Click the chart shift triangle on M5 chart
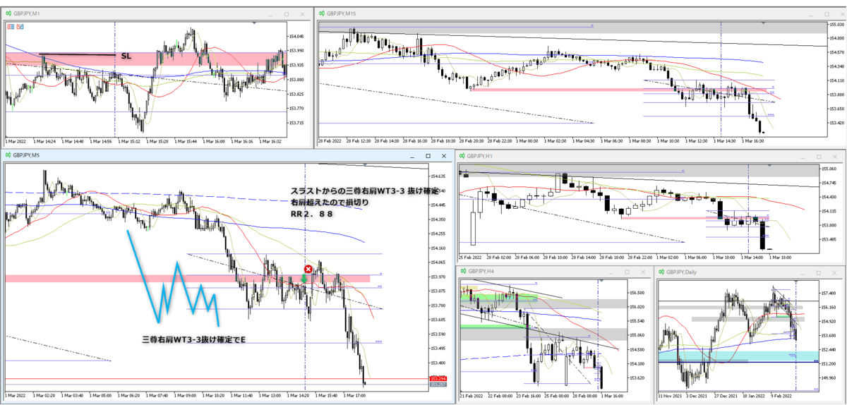 [364, 164]
